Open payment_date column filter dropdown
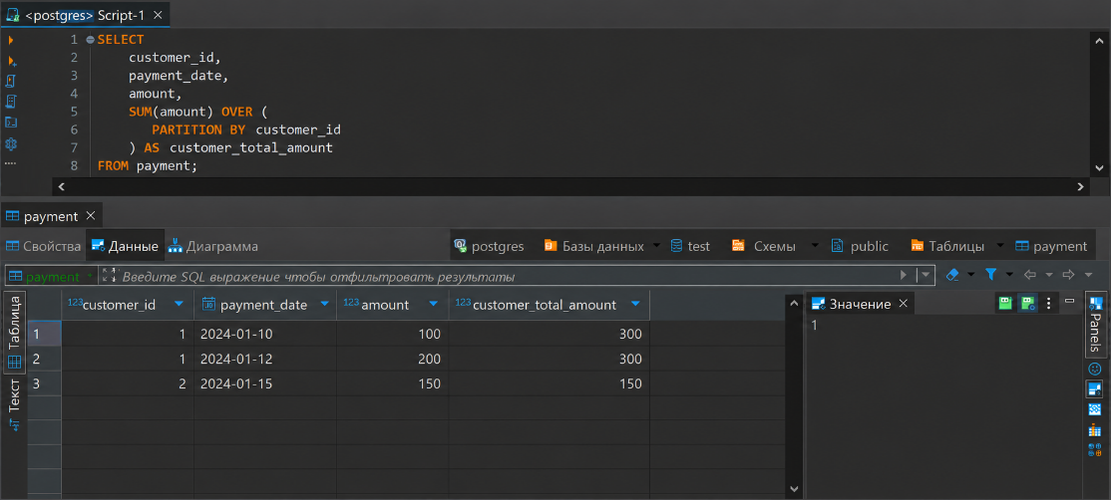 (x=324, y=304)
